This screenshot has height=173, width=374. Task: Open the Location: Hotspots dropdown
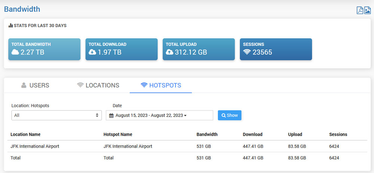pos(56,115)
